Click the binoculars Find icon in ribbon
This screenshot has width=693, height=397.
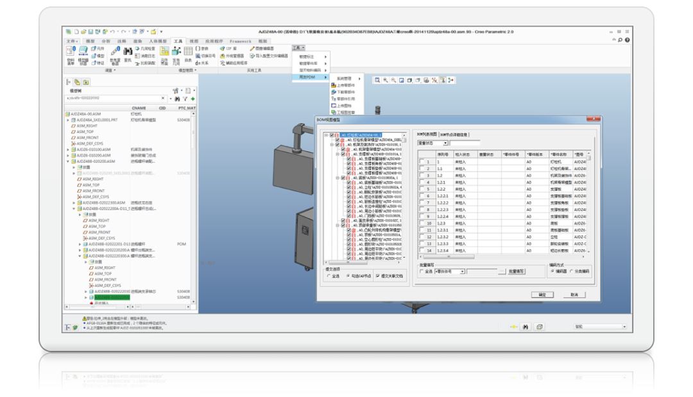tap(128, 50)
